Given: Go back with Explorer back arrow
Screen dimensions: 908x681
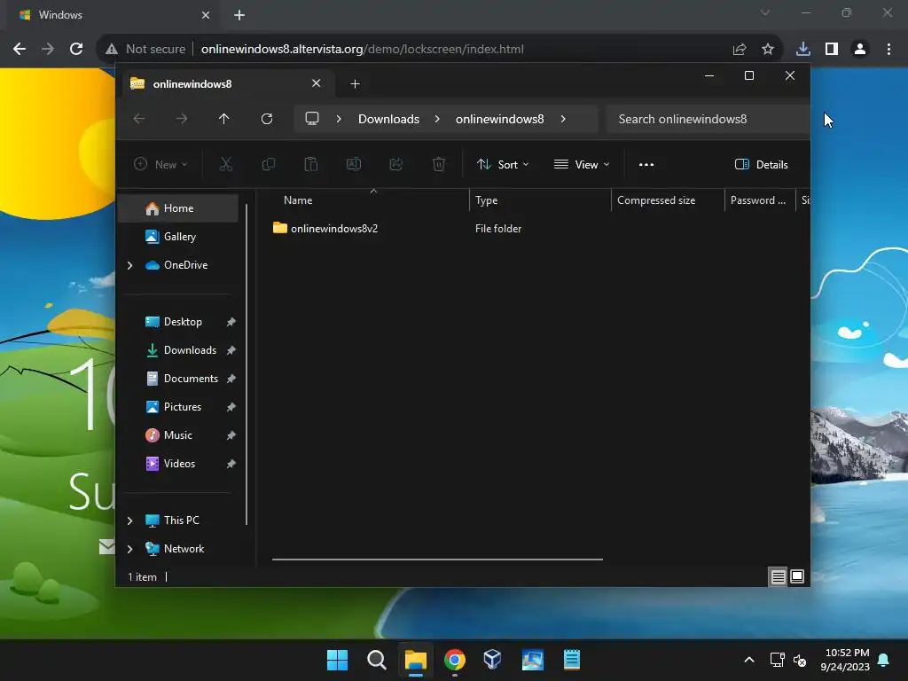Looking at the screenshot, I should 139,119.
